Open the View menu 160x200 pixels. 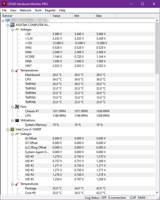coord(13,10)
